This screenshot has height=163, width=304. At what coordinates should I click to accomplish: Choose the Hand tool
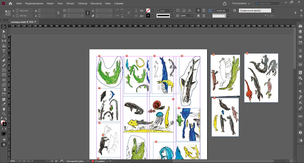(x=4, y=109)
